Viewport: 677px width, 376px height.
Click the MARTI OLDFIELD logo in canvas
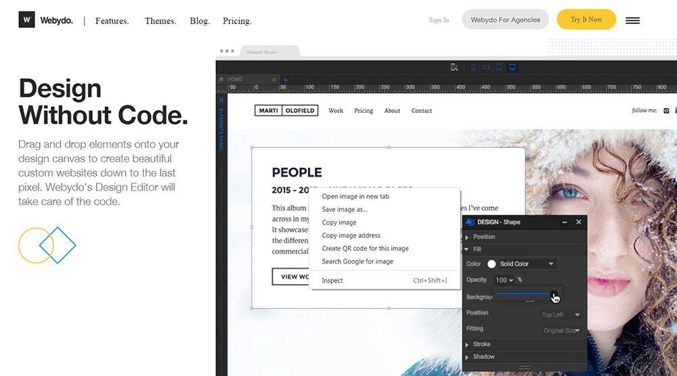pyautogui.click(x=286, y=110)
